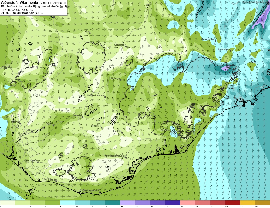Screen dimensions: 270x208
Task: Click the Kirkjubæjarklaustur label
Action: point(115,156)
